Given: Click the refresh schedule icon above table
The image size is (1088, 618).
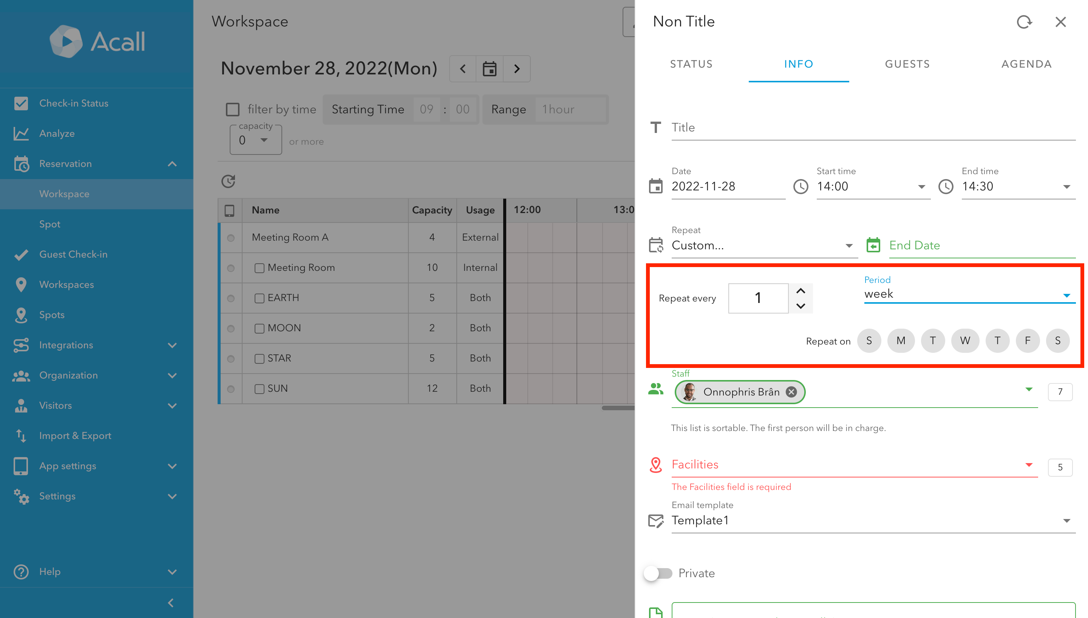Looking at the screenshot, I should pyautogui.click(x=228, y=181).
